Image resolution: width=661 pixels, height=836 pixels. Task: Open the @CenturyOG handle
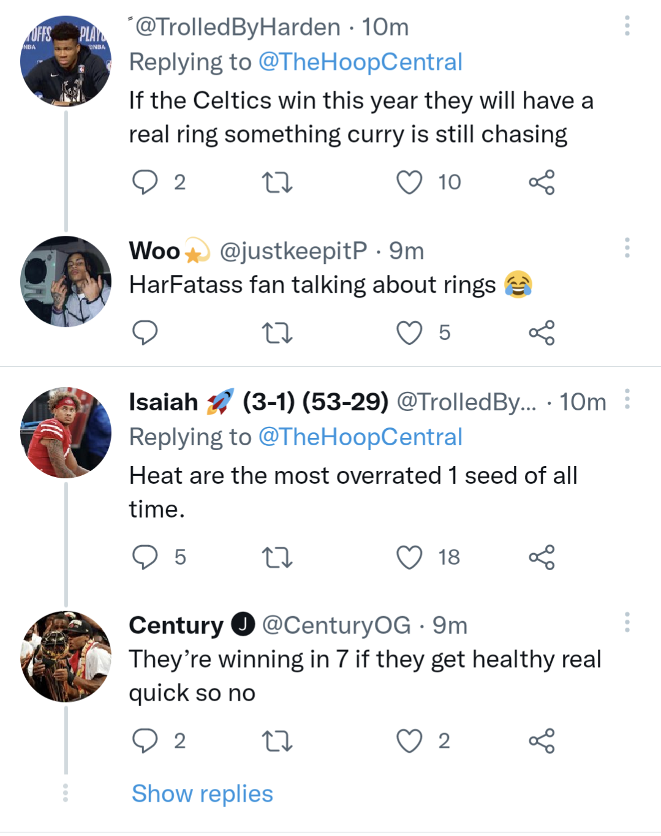(336, 625)
